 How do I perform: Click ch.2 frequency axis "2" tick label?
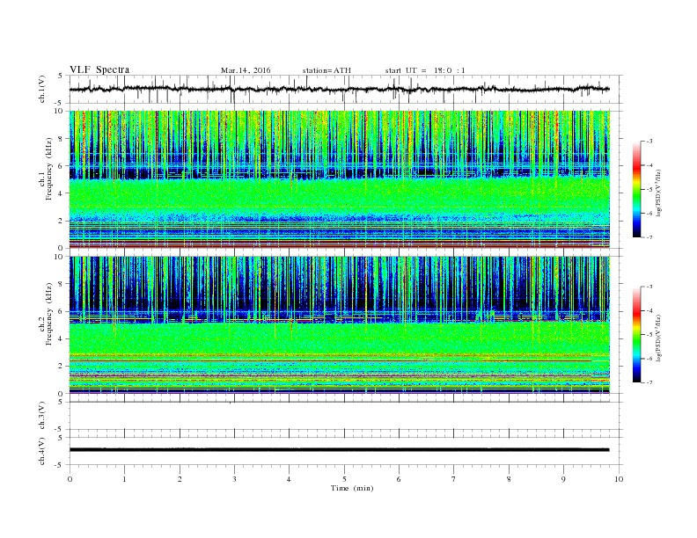61,366
